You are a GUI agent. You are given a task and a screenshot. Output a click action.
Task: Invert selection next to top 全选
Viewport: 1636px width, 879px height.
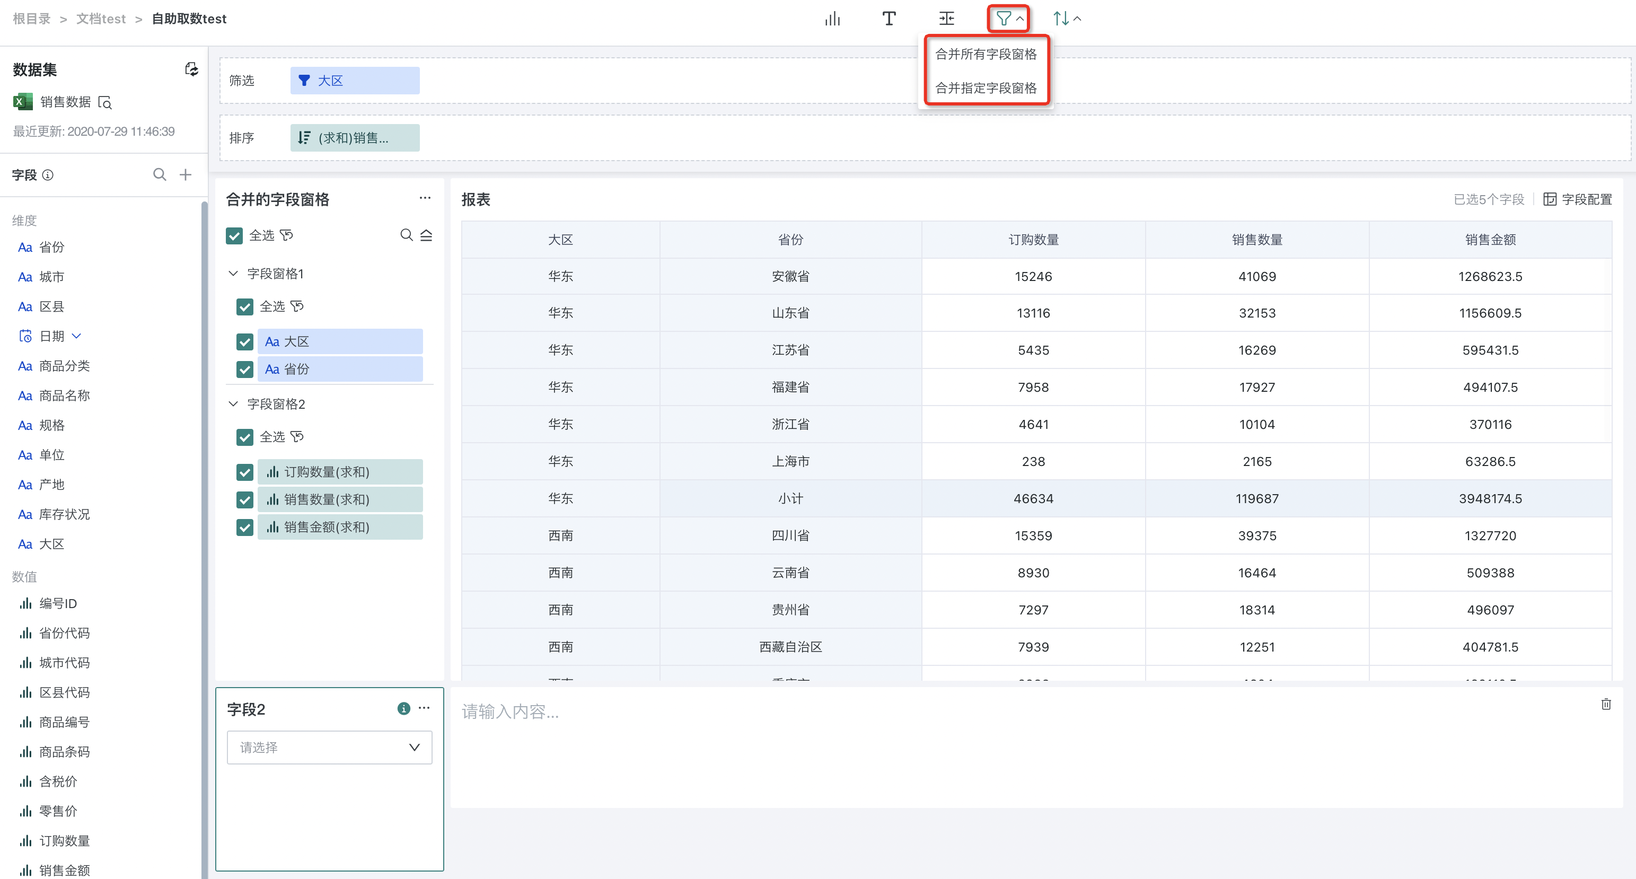pos(286,235)
